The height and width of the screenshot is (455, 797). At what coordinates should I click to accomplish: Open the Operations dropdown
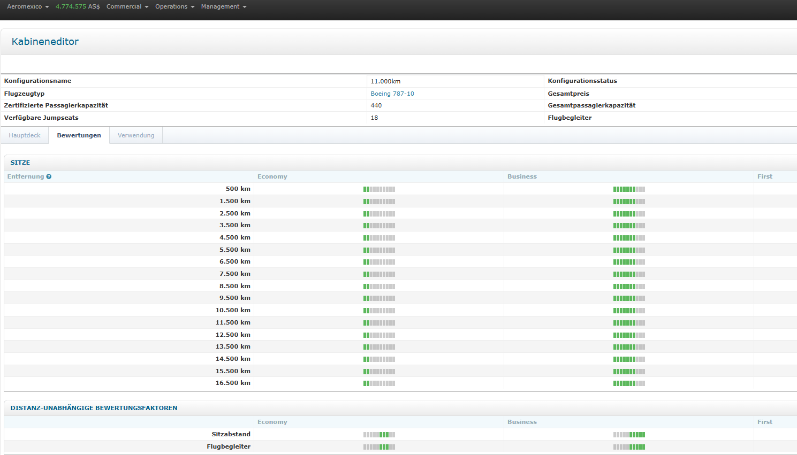pos(174,6)
